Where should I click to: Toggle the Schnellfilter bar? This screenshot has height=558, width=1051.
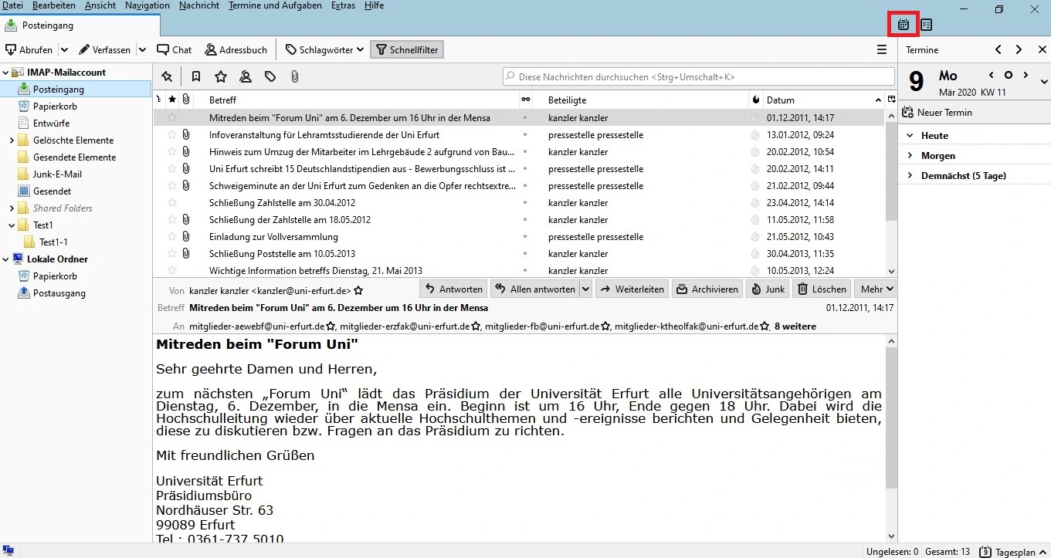pos(407,49)
